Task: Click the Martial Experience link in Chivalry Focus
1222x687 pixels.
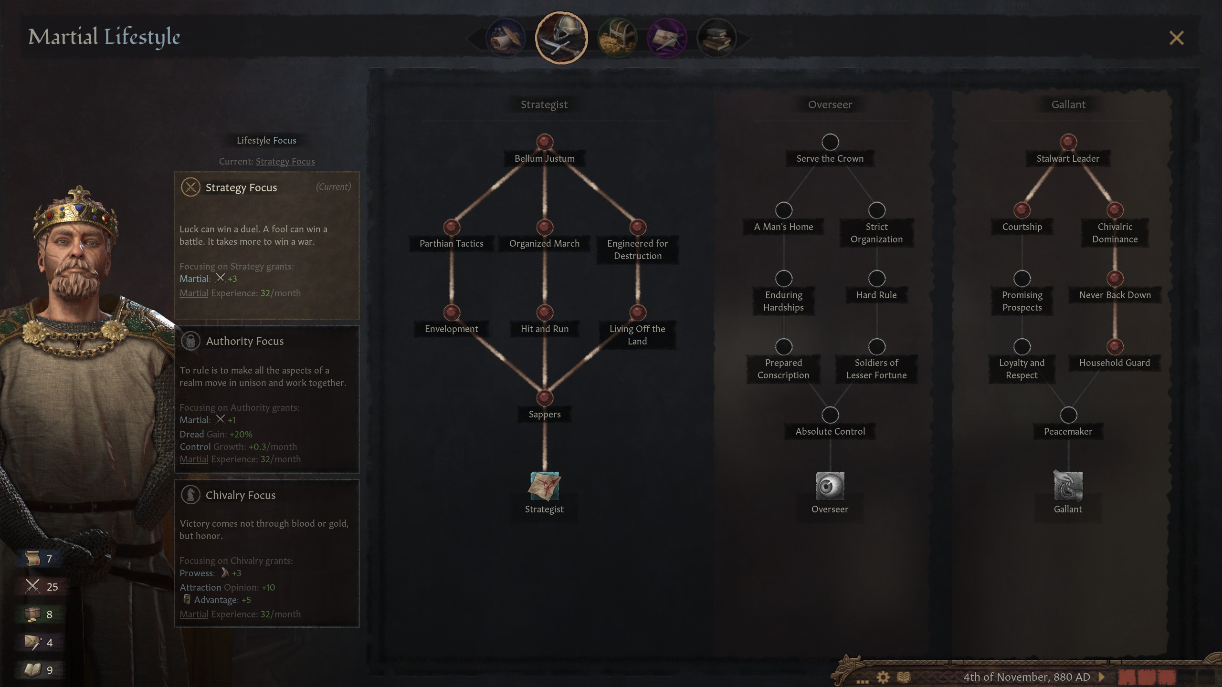Action: click(x=194, y=614)
